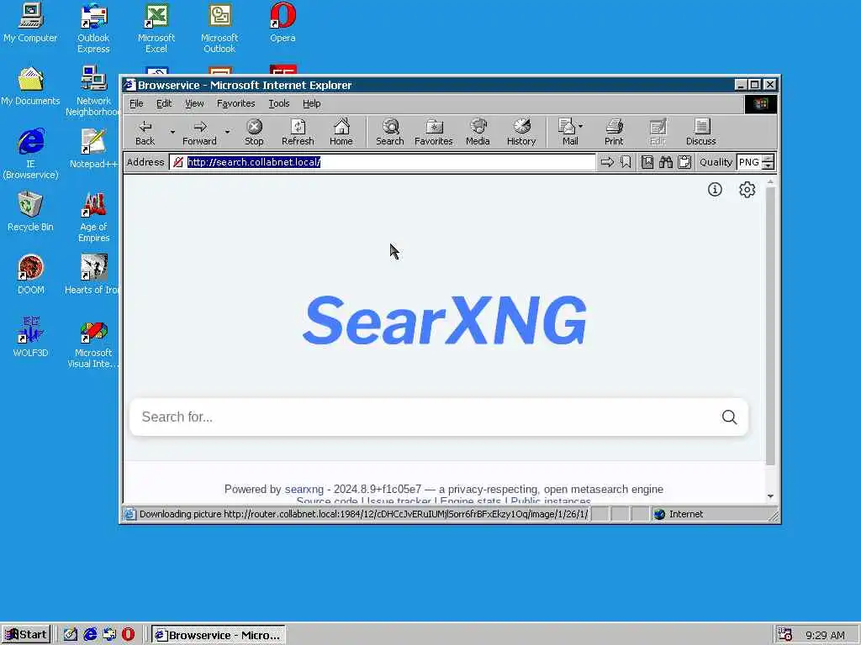861x645 pixels.
Task: Open SearXNG preferences gear icon
Action: coord(747,190)
